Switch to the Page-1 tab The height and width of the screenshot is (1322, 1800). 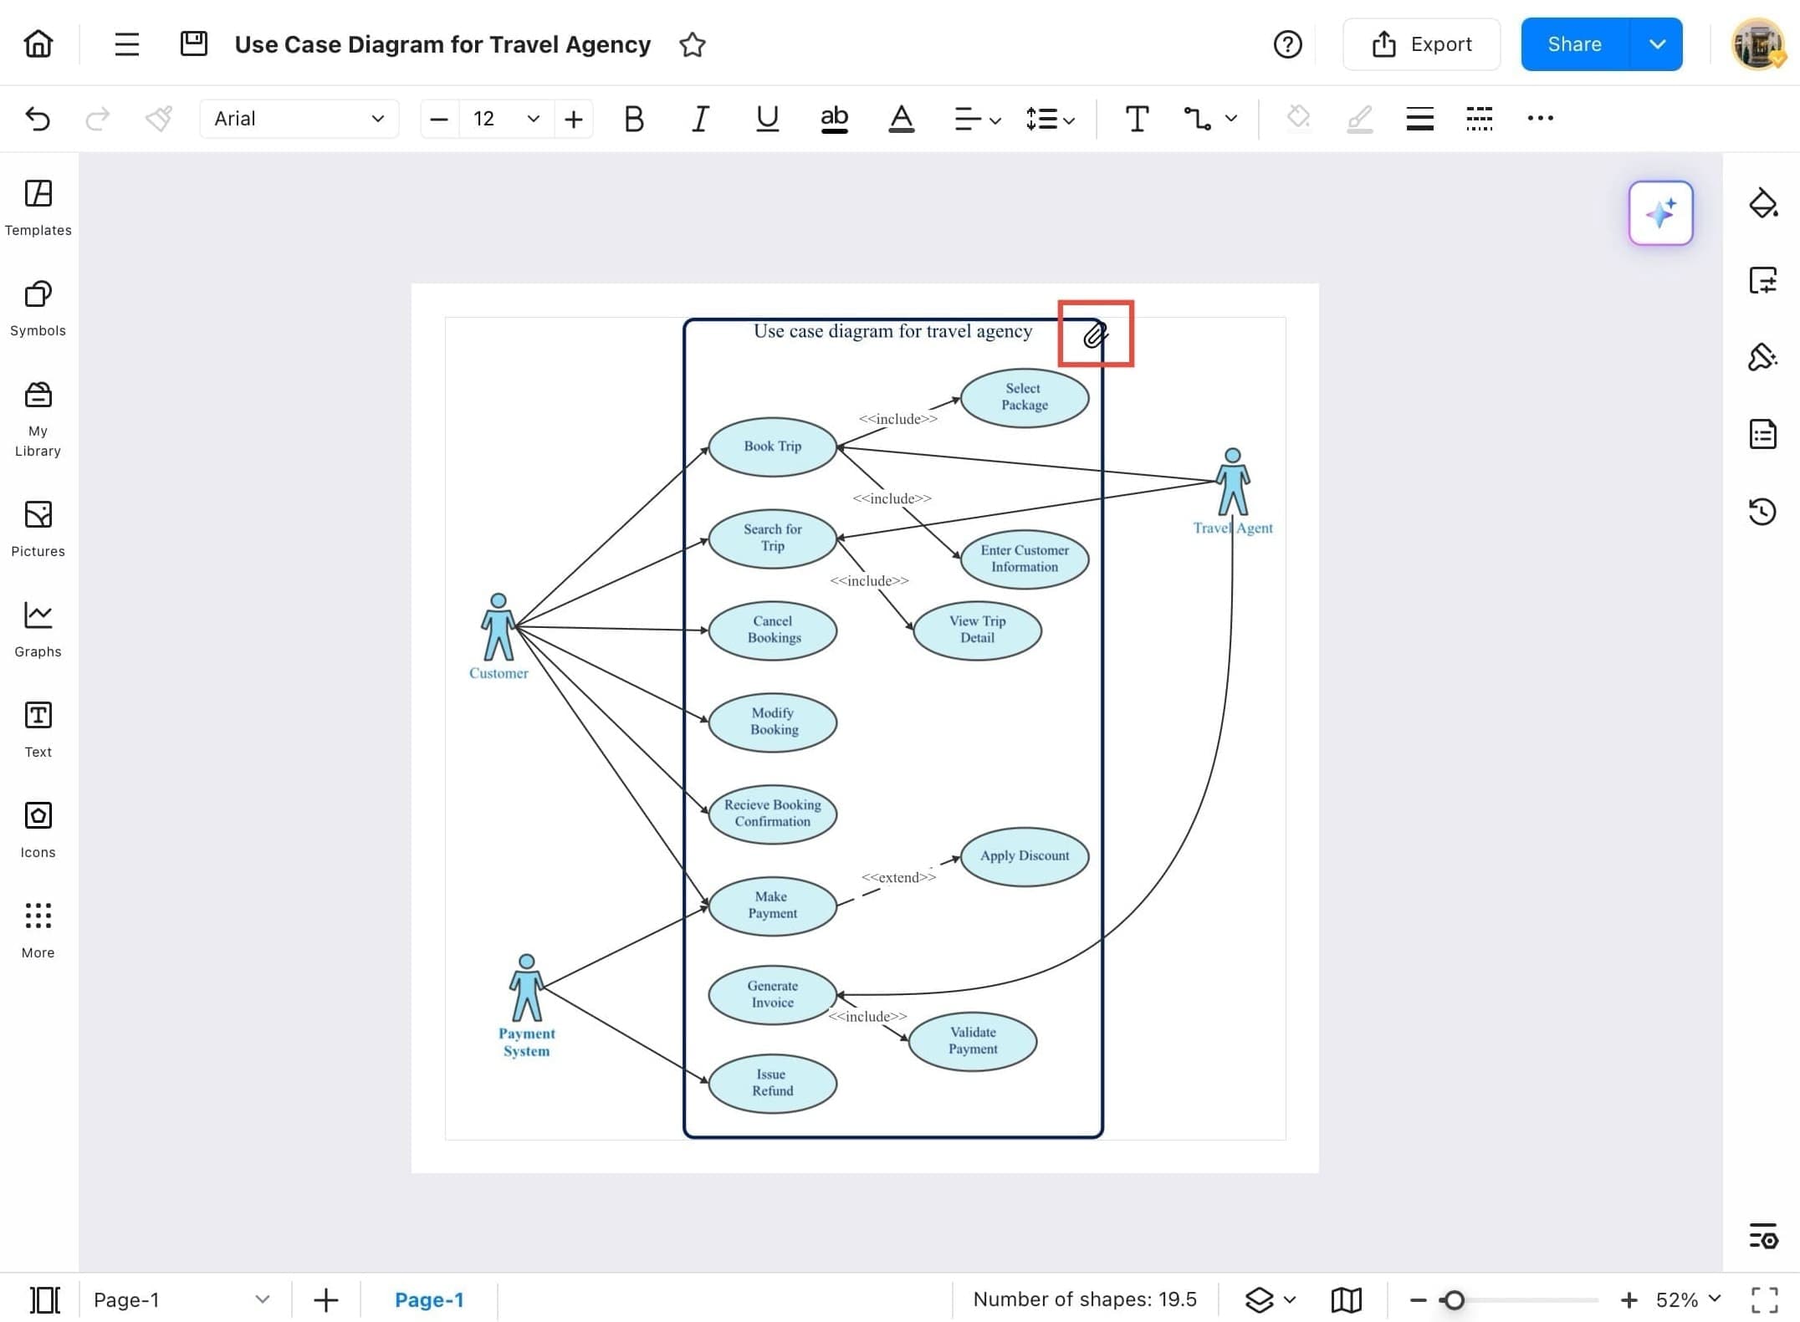point(429,1299)
